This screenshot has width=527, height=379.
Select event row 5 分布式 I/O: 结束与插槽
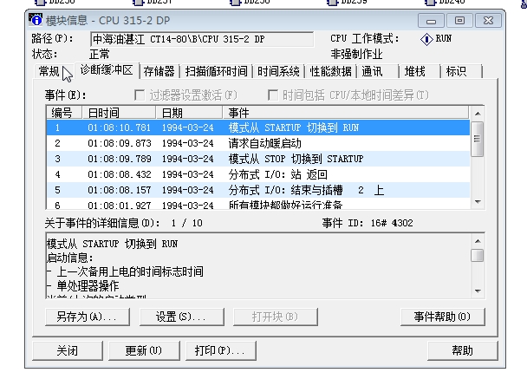pyautogui.click(x=257, y=190)
